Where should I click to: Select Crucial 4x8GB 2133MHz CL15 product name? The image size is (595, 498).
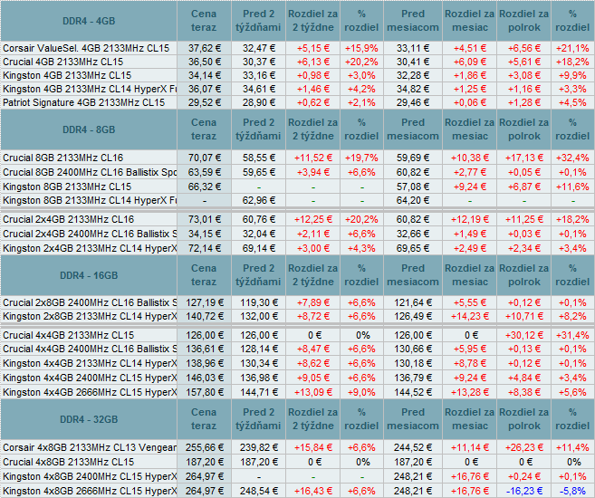[x=68, y=462]
